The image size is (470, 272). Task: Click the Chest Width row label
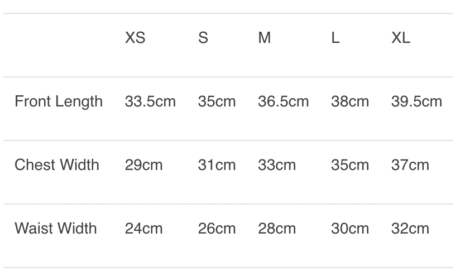pos(57,165)
